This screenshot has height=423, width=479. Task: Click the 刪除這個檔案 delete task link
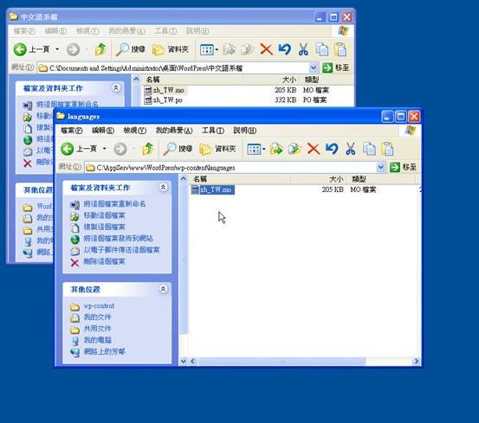tap(104, 261)
